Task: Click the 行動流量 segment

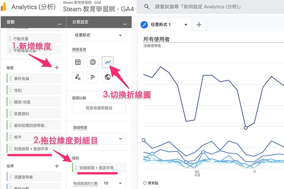Action: pos(33,38)
